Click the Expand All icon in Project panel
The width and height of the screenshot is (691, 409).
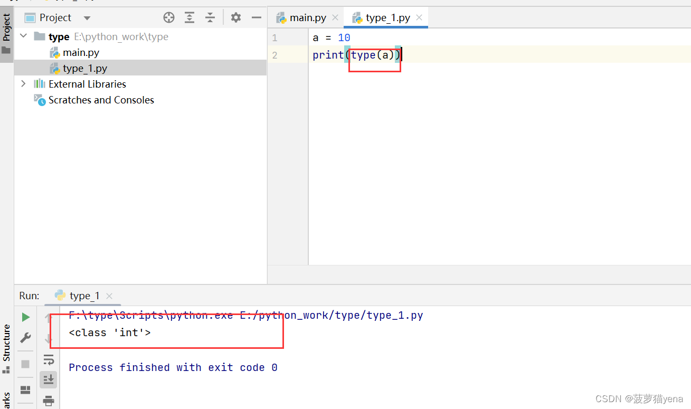[x=190, y=18]
